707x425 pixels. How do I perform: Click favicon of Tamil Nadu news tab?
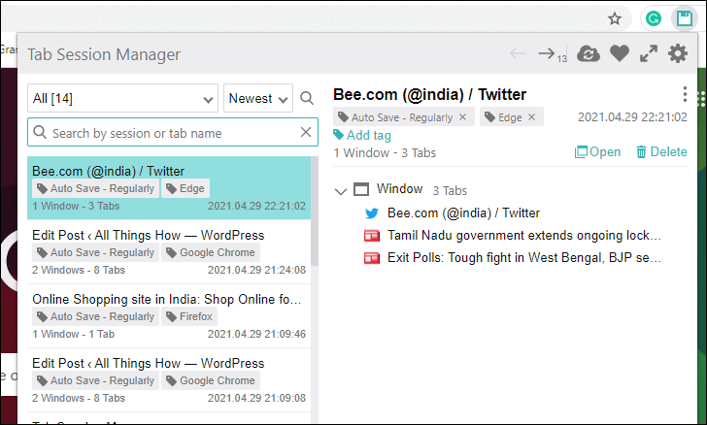pyautogui.click(x=372, y=236)
